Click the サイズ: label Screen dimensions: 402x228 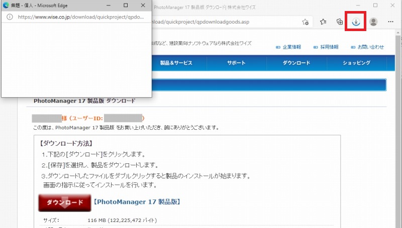[x=51, y=220]
